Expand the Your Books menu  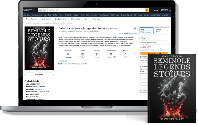(98, 19)
